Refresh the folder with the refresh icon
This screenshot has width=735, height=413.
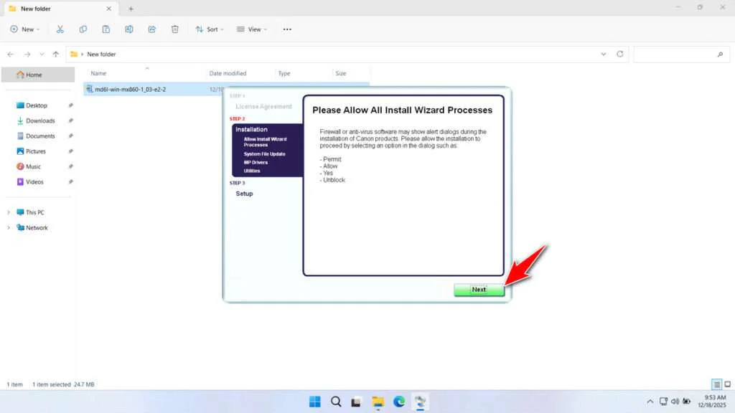[619, 54]
